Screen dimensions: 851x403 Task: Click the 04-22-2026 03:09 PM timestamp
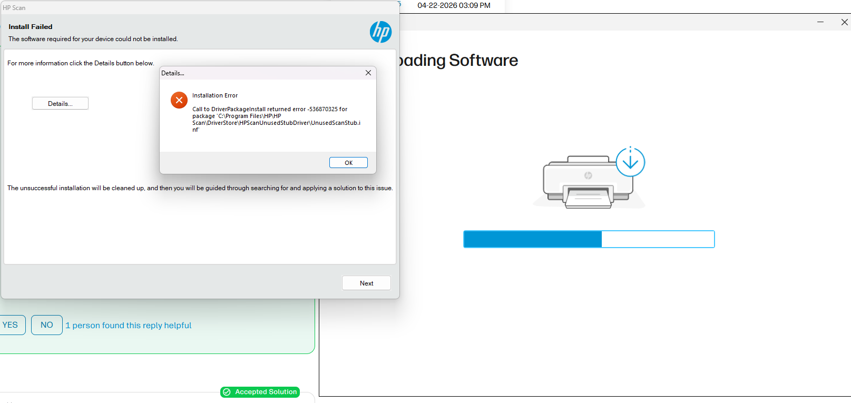(x=454, y=5)
